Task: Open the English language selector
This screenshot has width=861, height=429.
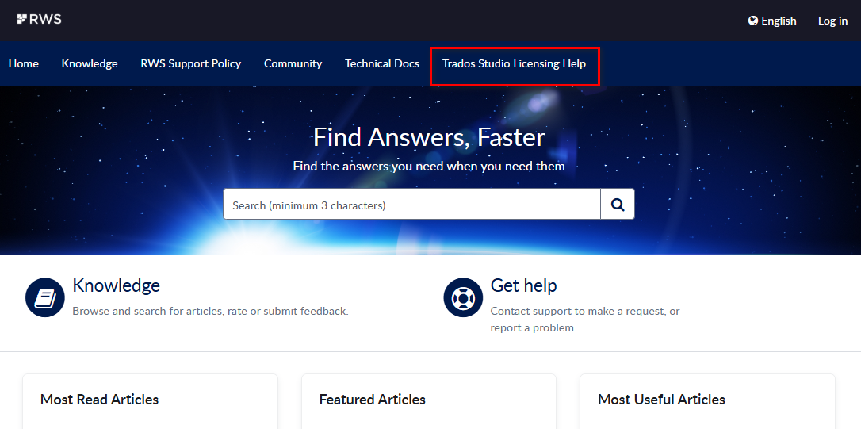Action: (x=772, y=21)
